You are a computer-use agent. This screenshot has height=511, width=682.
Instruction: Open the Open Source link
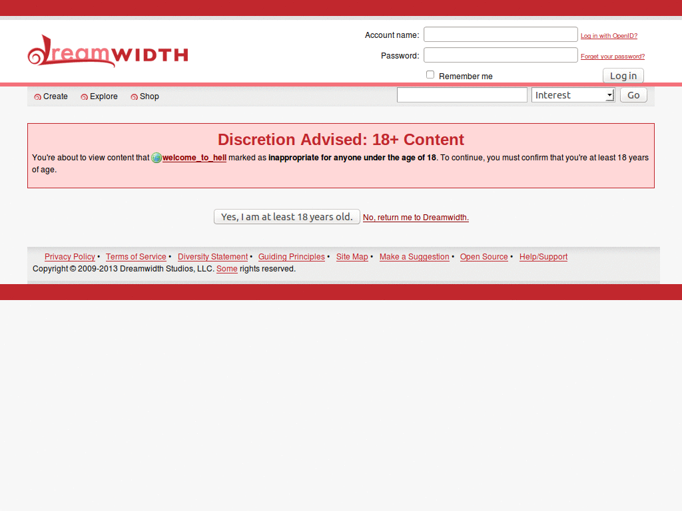(x=484, y=257)
